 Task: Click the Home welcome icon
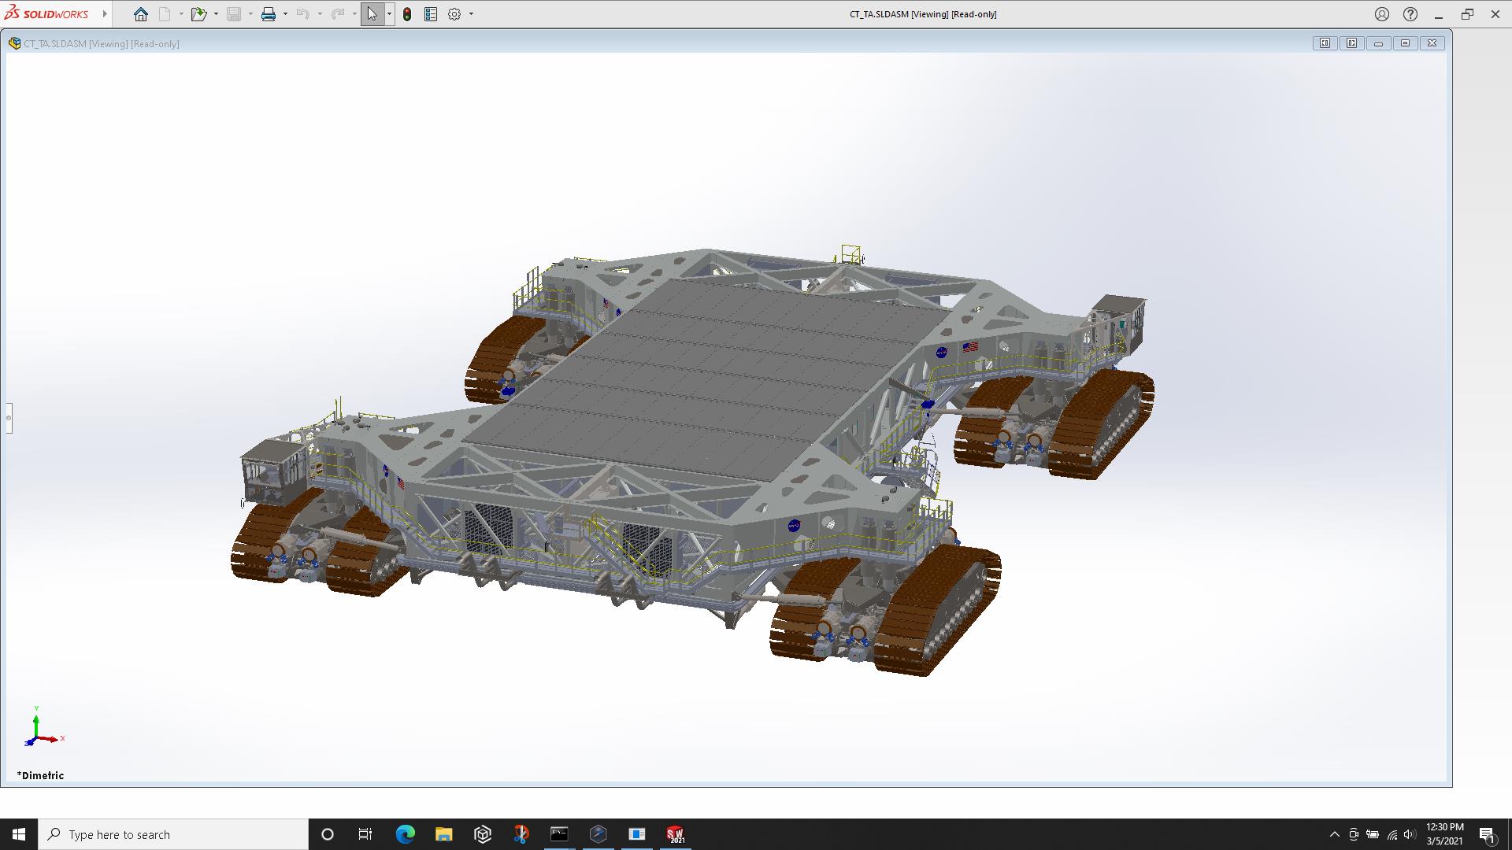coord(141,14)
